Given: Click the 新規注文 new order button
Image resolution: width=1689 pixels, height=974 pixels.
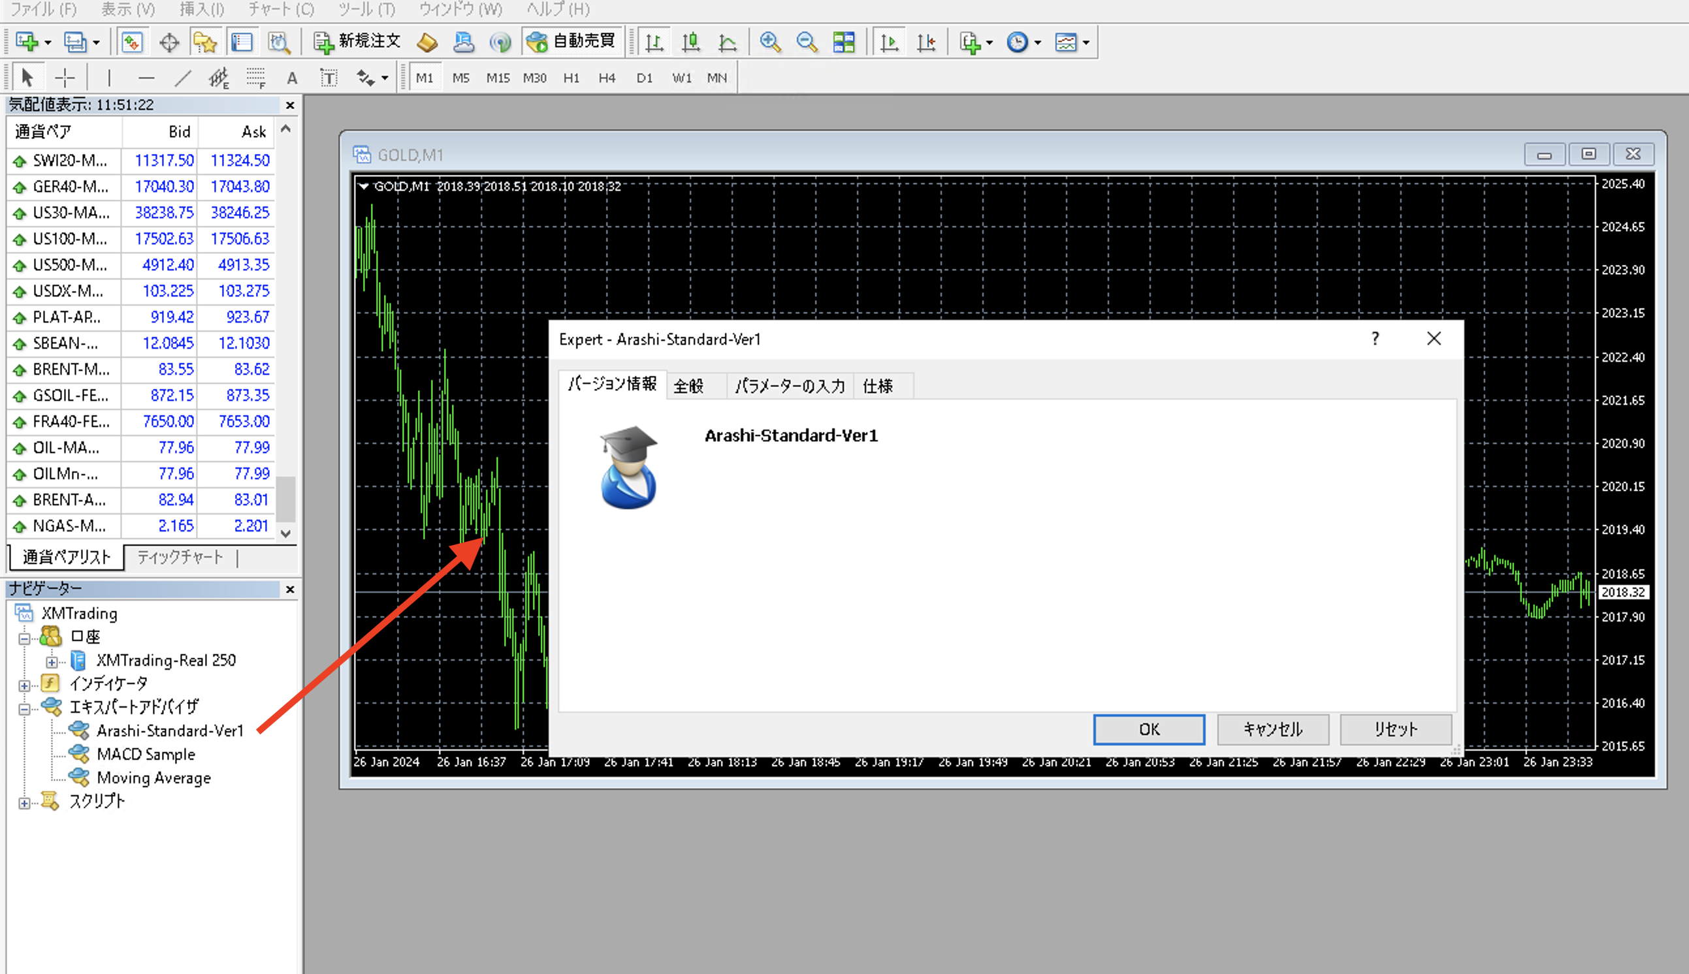Looking at the screenshot, I should [358, 42].
